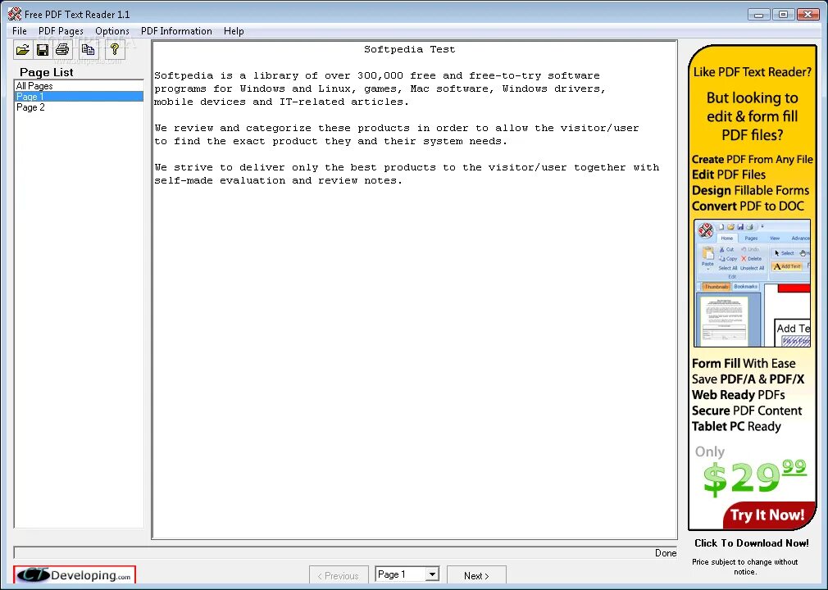Click the PDF editor screenshot in the ad
Viewport: 828px width, 590px height.
click(752, 284)
